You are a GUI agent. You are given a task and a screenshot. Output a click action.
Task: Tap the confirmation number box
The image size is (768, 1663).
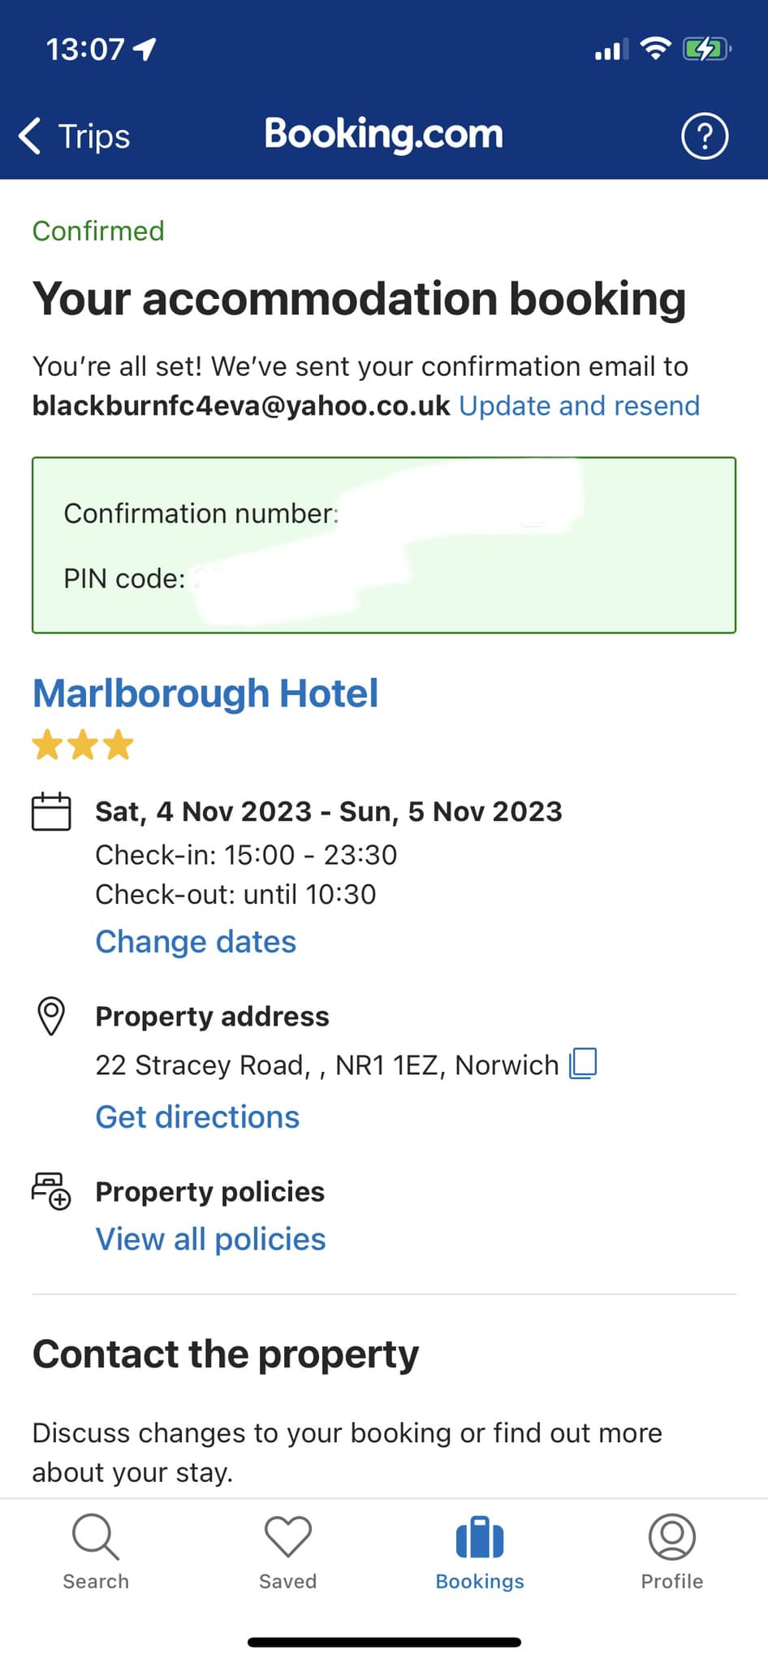[x=384, y=545]
